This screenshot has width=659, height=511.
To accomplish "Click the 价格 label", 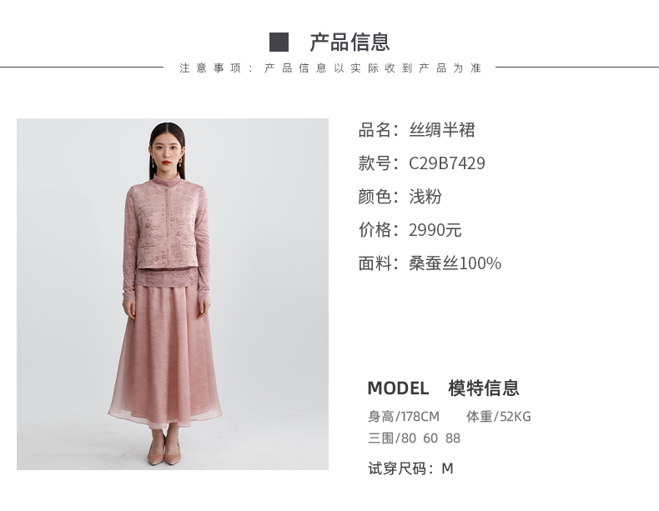I will (375, 230).
